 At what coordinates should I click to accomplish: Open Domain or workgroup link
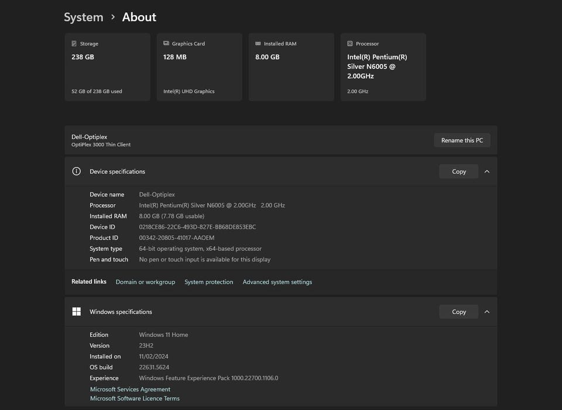145,282
